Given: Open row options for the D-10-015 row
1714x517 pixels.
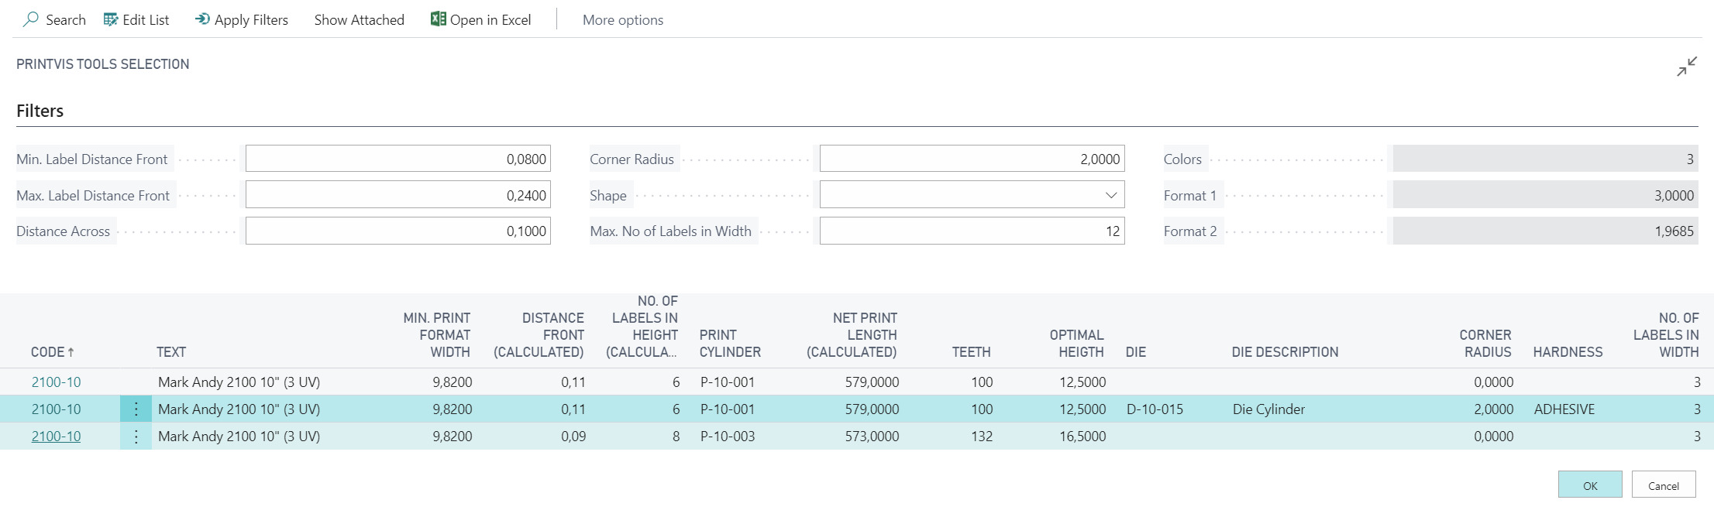Looking at the screenshot, I should [x=136, y=409].
